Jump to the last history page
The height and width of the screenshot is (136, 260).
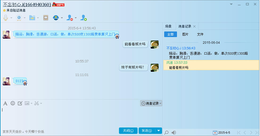click(257, 133)
